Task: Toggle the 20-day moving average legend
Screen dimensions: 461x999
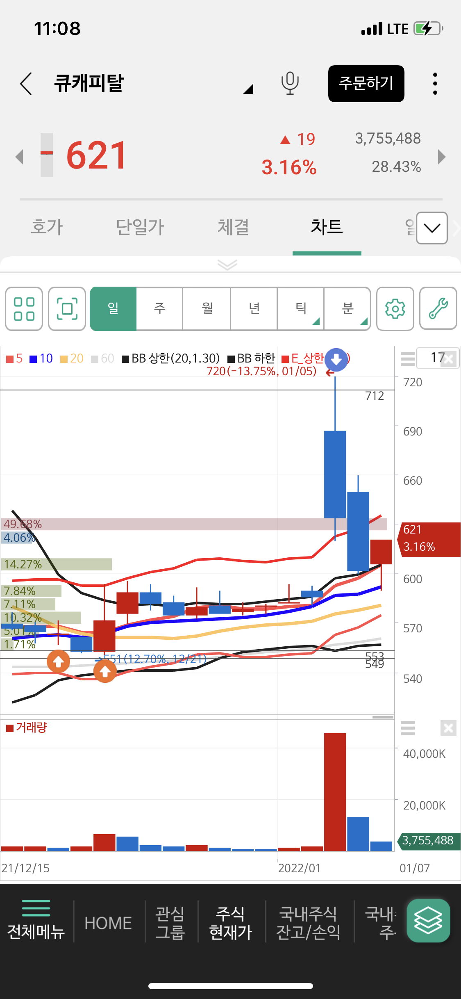Action: 72,359
